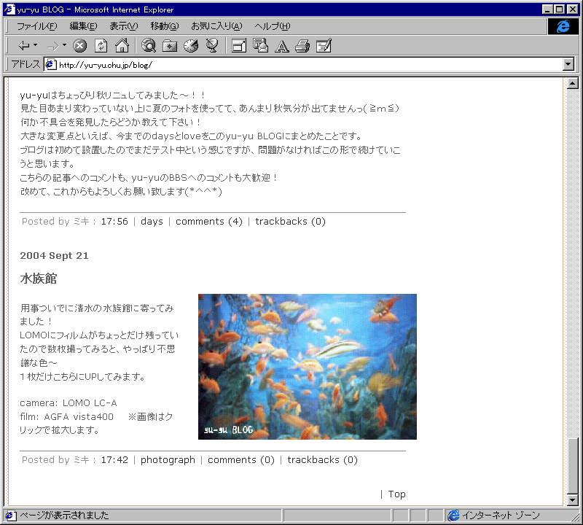Click the ページが表示されました status text
The height and width of the screenshot is (525, 583).
coord(64,516)
